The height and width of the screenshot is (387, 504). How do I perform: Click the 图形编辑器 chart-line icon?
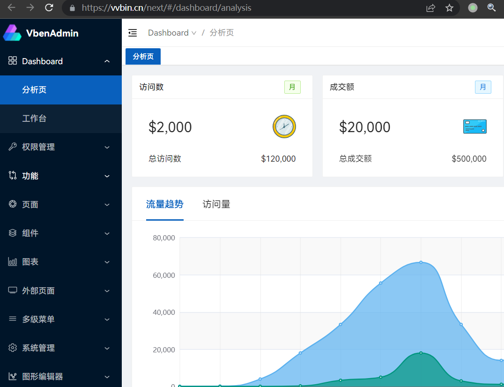tap(12, 376)
